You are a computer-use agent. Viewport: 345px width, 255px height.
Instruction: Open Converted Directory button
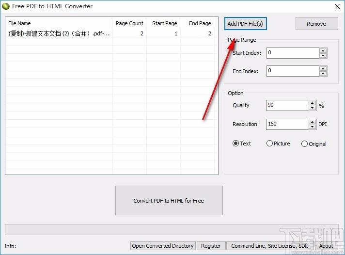(x=163, y=246)
